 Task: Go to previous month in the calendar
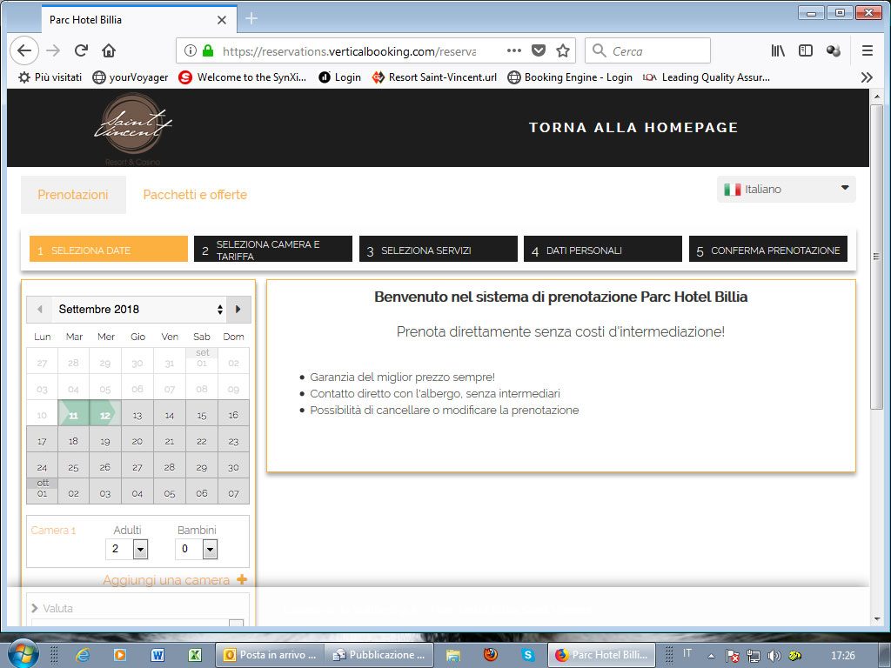point(39,309)
